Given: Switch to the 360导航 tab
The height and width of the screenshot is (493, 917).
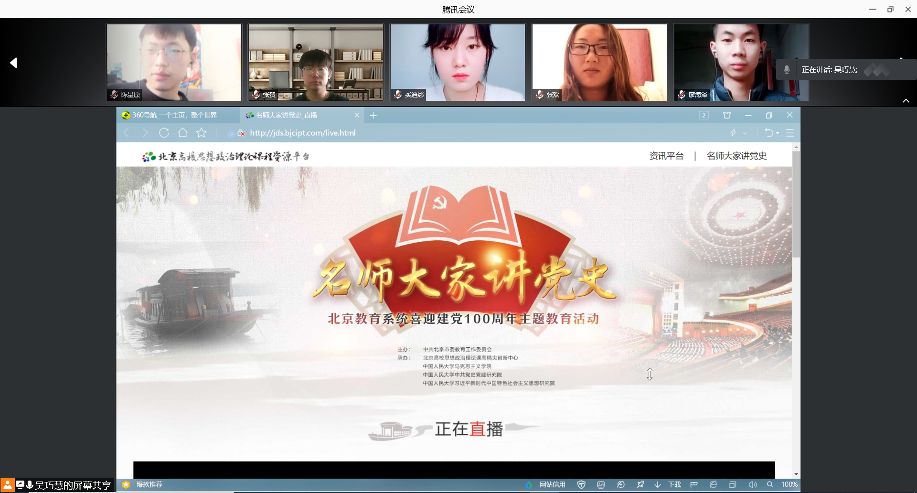Looking at the screenshot, I should click(174, 115).
